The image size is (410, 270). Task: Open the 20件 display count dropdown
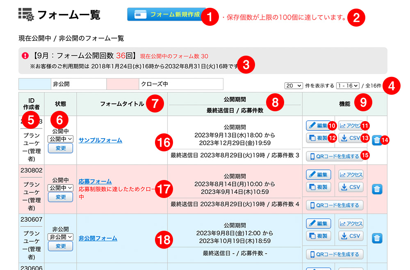point(294,85)
